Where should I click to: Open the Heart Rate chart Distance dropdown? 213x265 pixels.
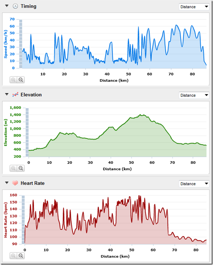pos(194,184)
